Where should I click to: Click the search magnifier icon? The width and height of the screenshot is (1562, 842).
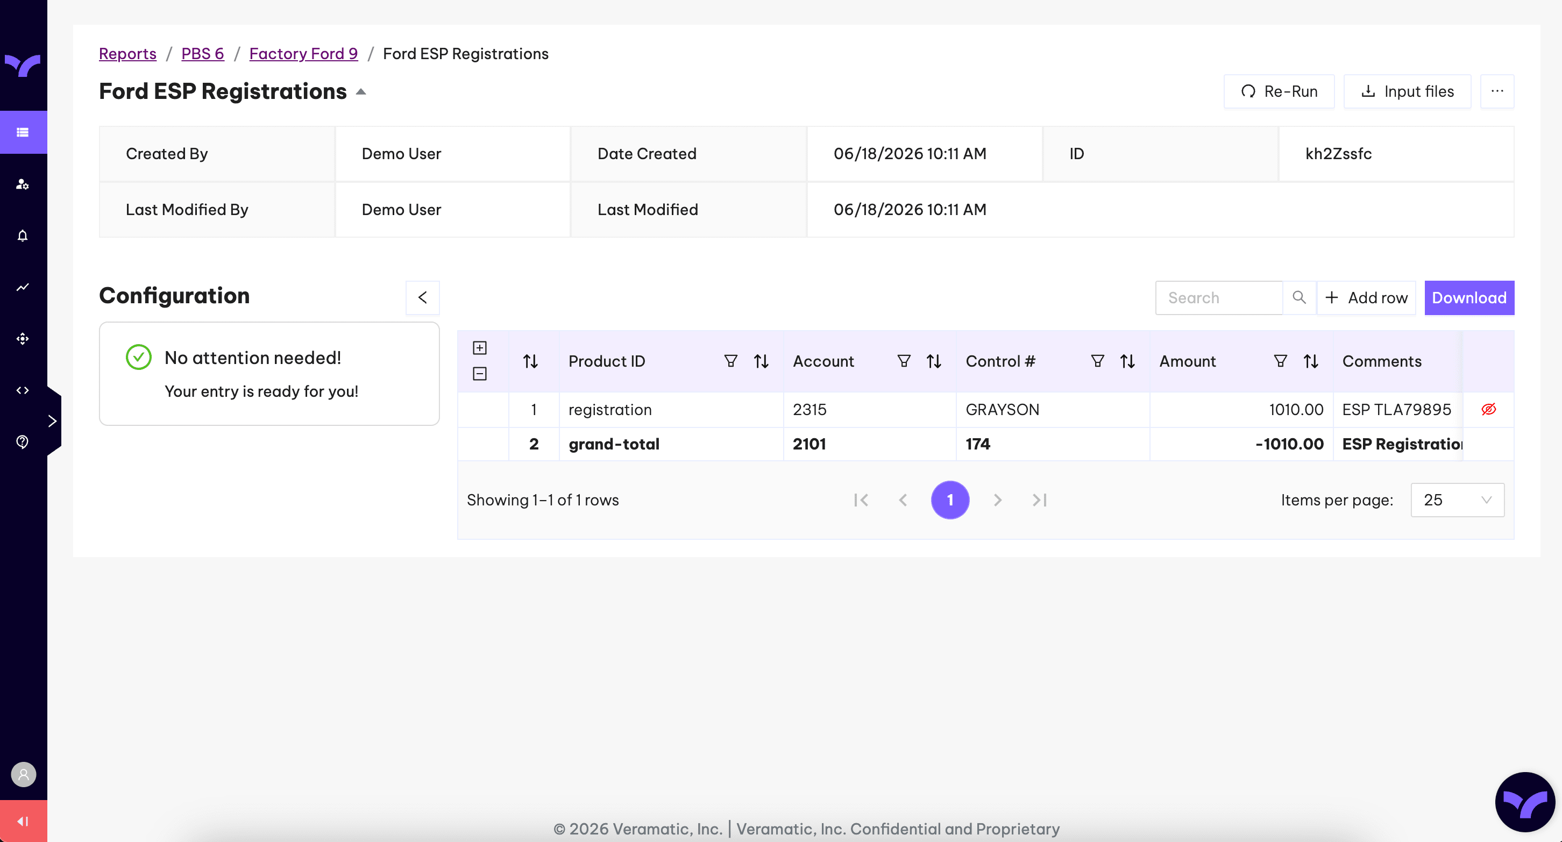click(1299, 298)
